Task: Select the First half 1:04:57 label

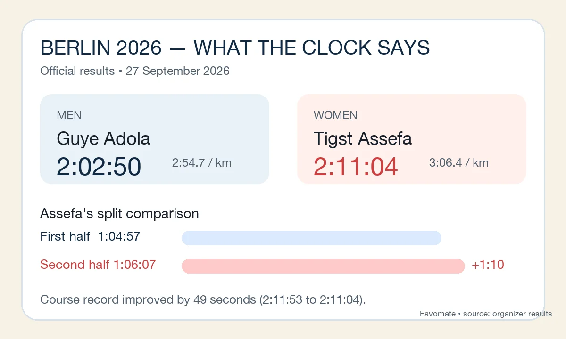Action: [x=91, y=236]
